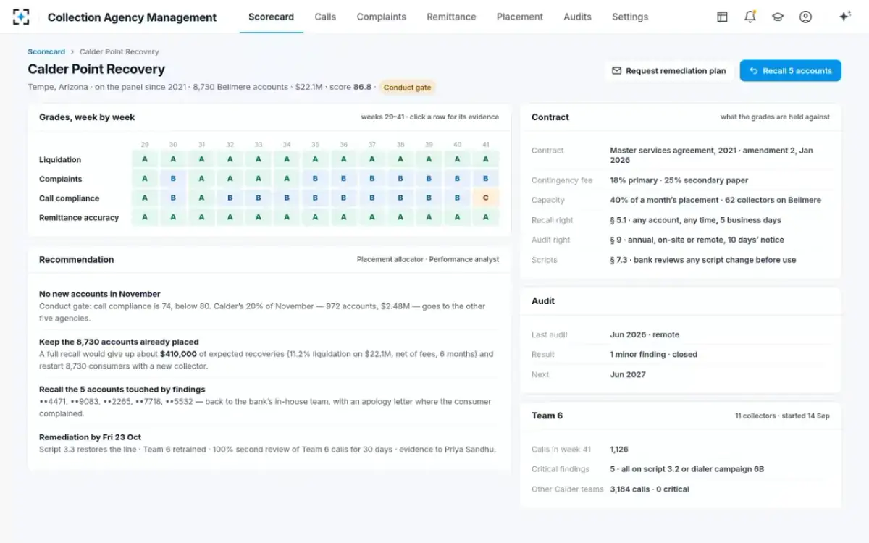Open the Calls tab
This screenshot has width=869, height=543.
click(x=325, y=17)
